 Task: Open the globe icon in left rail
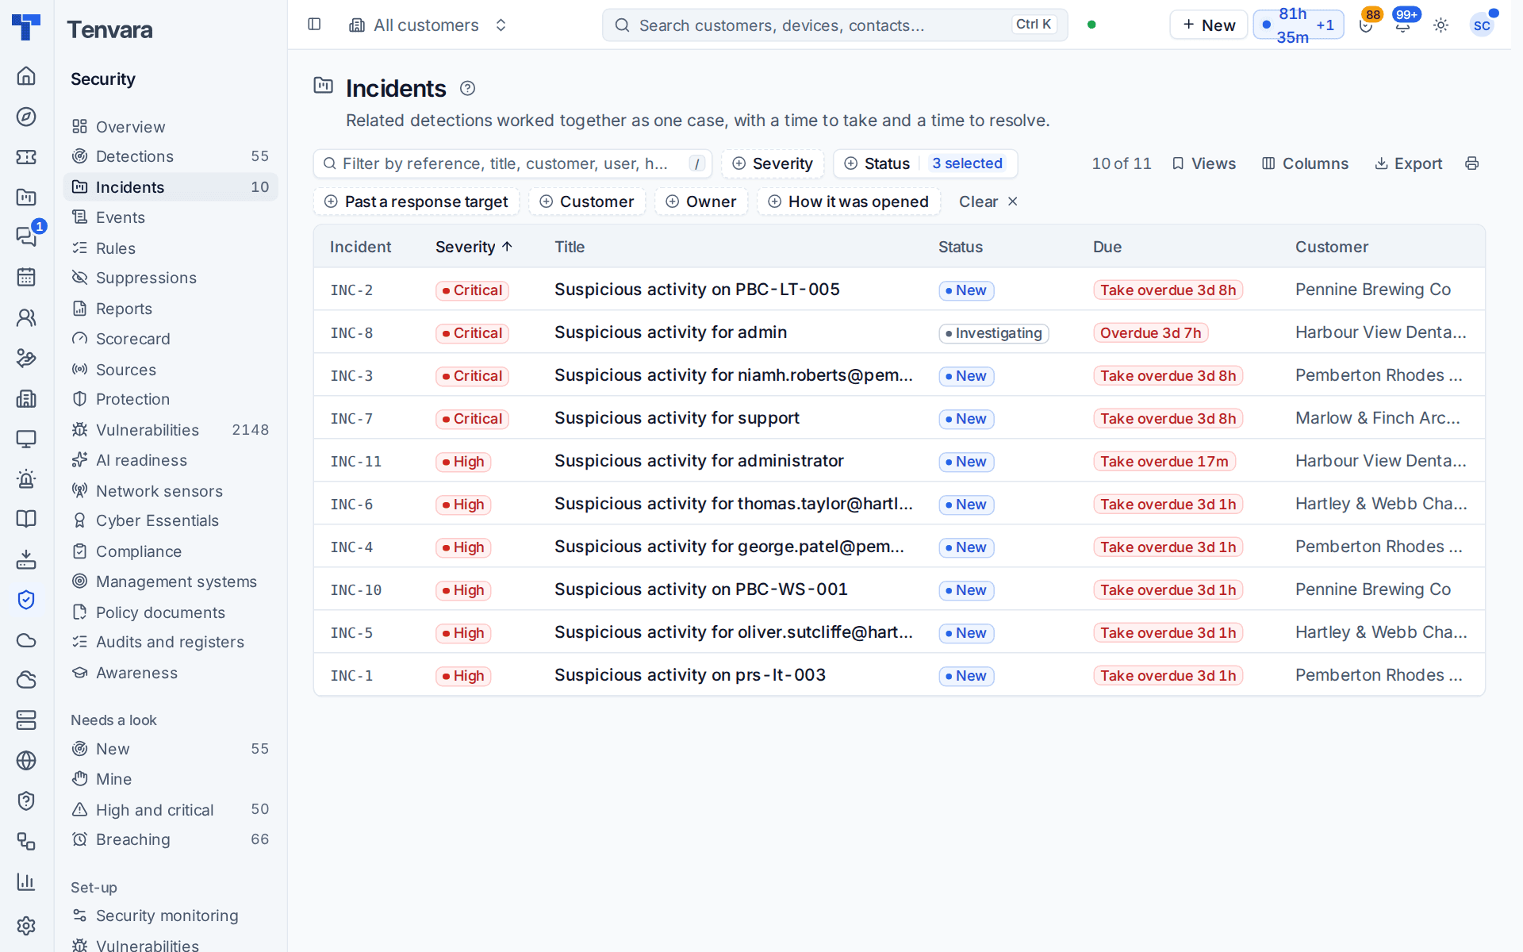tap(26, 760)
